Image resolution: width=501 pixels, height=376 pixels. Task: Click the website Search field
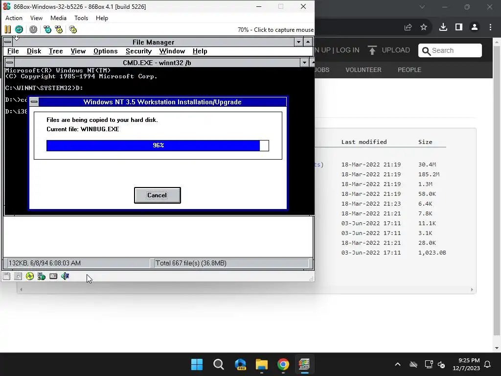tap(450, 50)
